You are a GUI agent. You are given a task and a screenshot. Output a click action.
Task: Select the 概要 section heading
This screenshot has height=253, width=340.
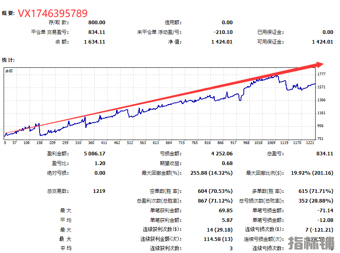click(8, 13)
